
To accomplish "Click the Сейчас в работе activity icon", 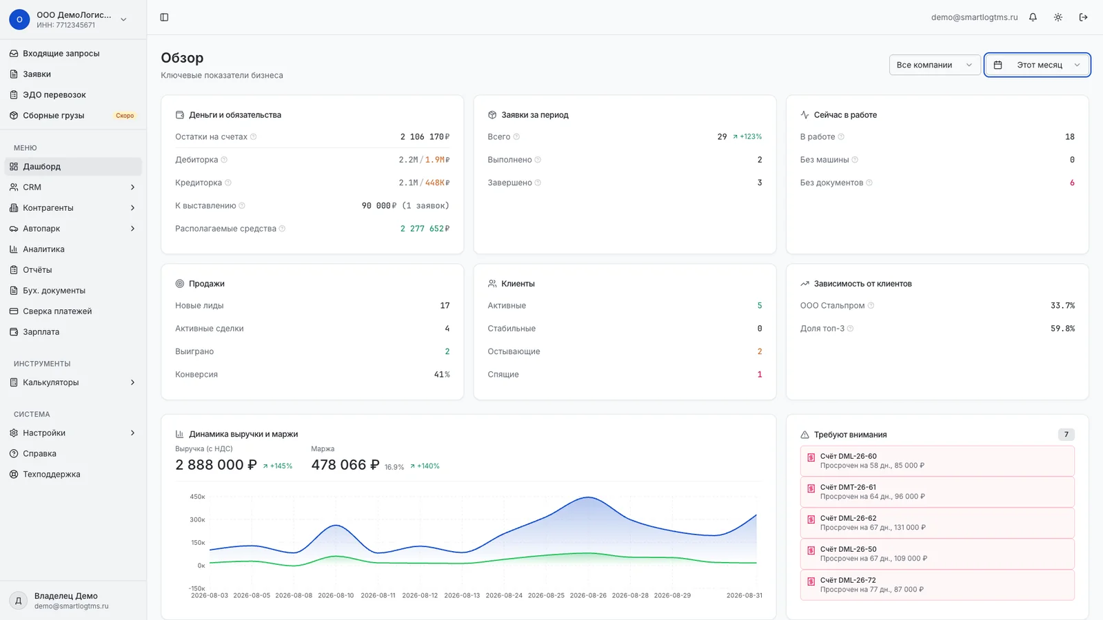I will pos(805,115).
